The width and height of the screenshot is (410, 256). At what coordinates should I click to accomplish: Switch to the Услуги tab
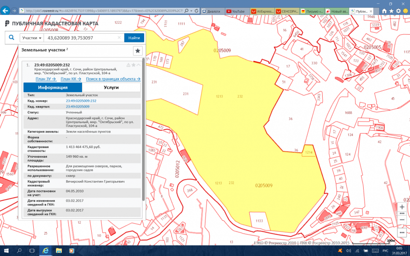click(111, 87)
